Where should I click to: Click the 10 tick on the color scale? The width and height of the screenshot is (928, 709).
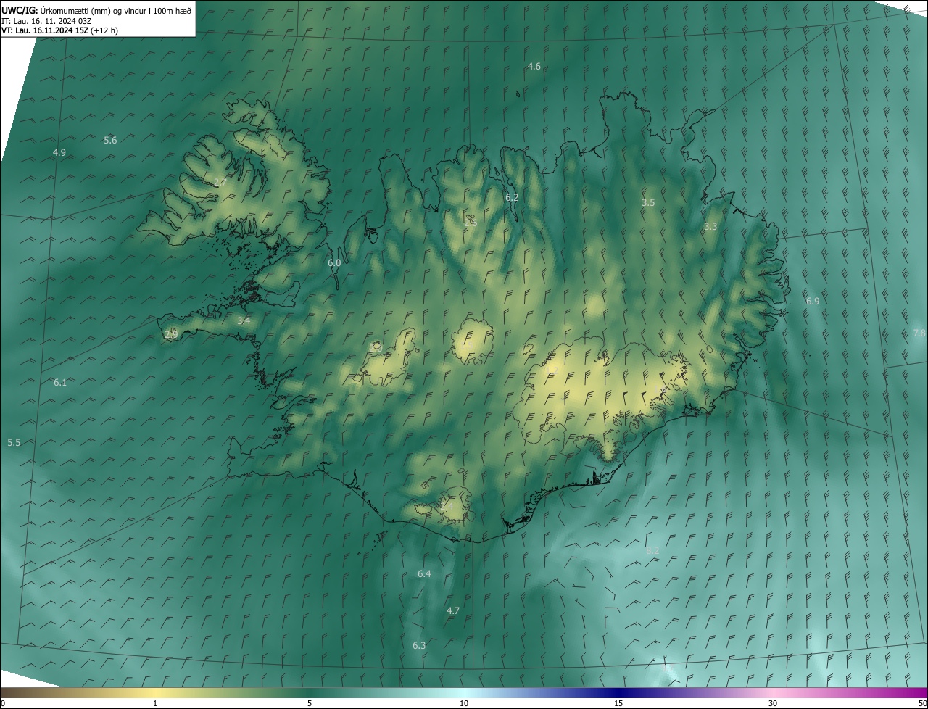click(x=464, y=703)
